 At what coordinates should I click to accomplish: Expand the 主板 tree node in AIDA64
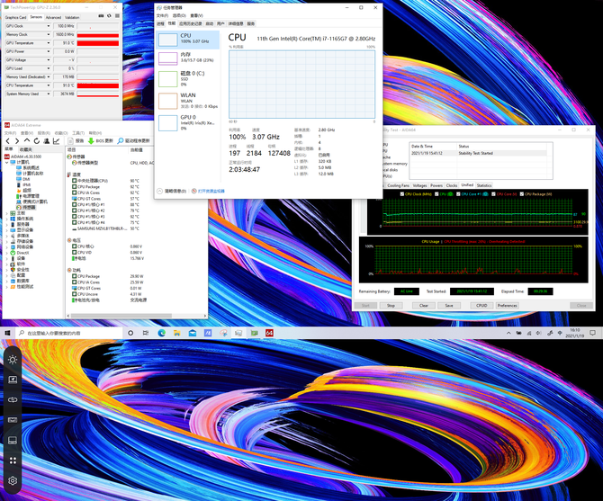7,213
